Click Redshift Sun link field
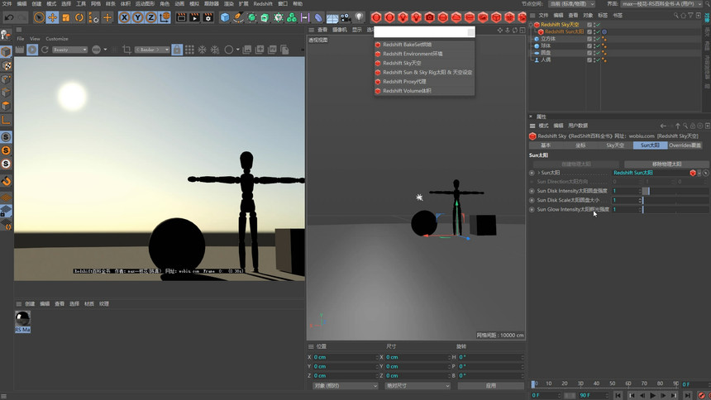Screen dimensions: 711x400 (651, 173)
